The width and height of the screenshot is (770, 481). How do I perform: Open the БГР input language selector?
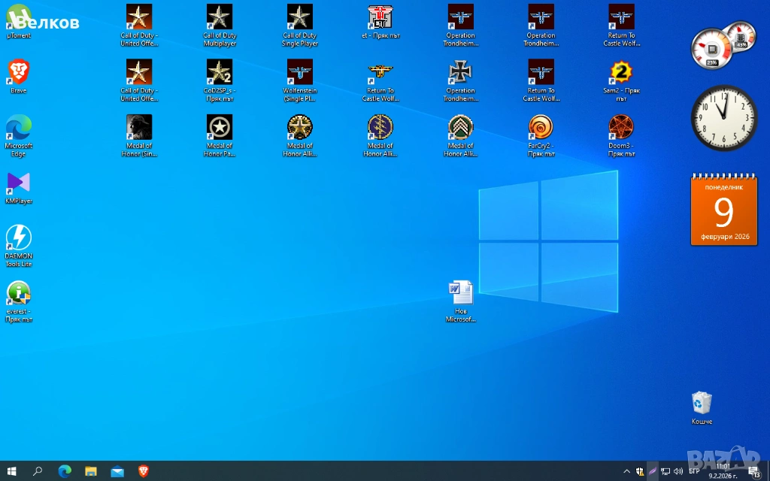(694, 471)
